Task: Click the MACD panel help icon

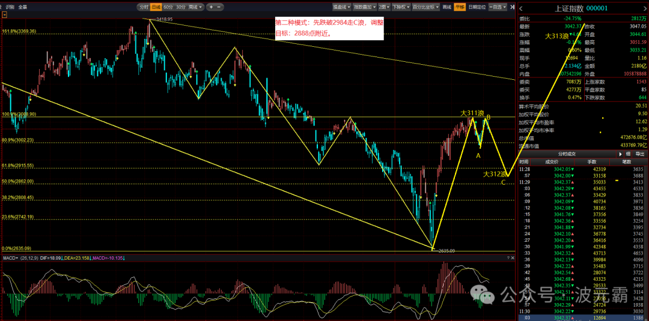Action: [508, 258]
